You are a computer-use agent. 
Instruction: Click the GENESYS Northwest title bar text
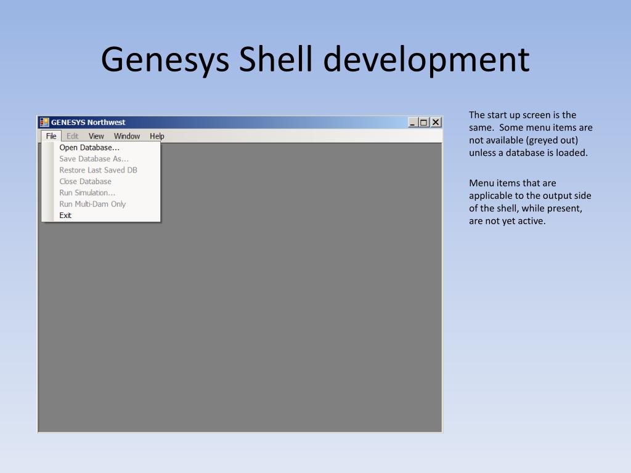(88, 123)
